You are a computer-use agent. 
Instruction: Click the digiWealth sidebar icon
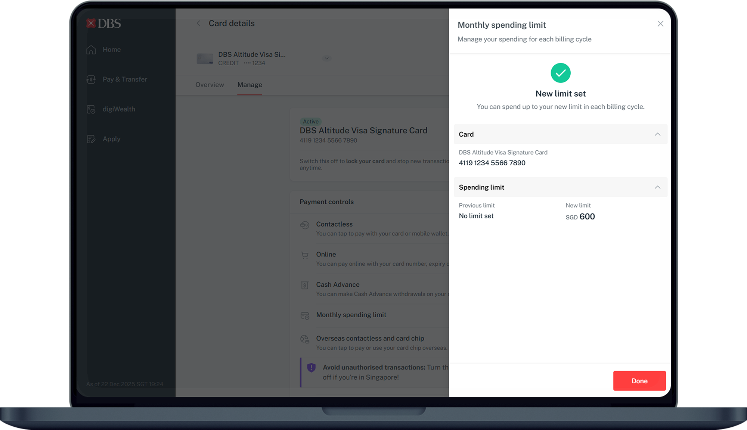tap(91, 109)
